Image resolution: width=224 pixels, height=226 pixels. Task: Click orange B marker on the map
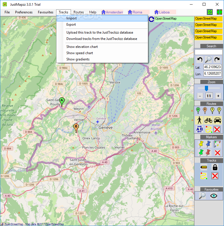click(x=76, y=128)
